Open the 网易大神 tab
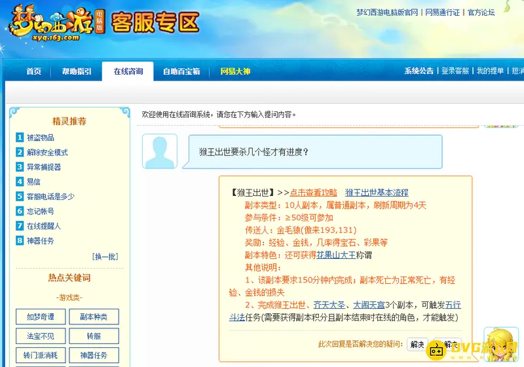Screen dimensions: 524x367 pos(235,71)
